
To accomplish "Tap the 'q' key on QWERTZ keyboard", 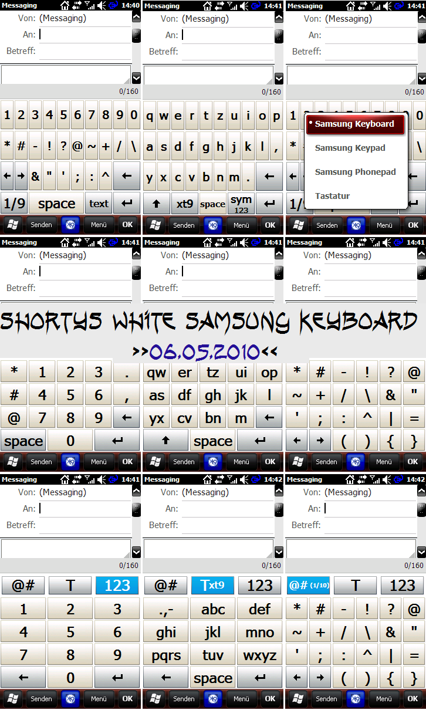I will pos(150,116).
